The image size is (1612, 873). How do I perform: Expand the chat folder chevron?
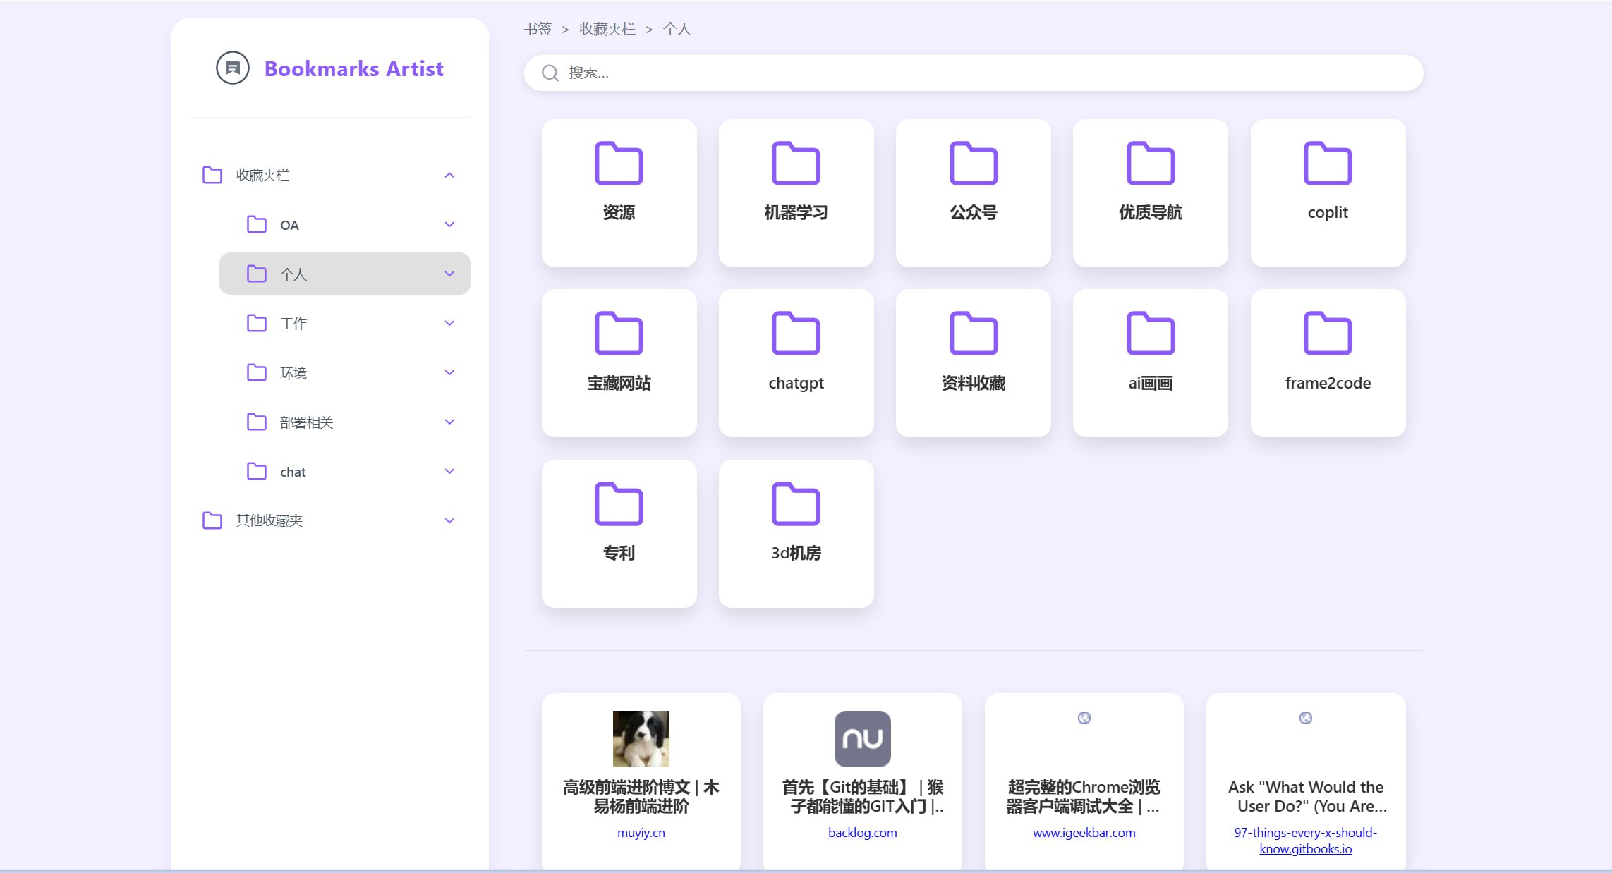tap(449, 471)
